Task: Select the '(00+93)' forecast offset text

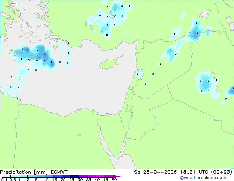Action: point(222,172)
